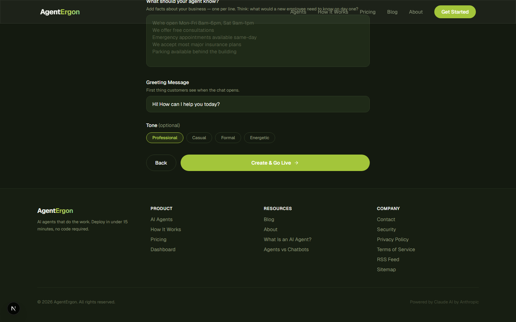Open RSS Feed footer link
516x322 pixels.
pos(388,259)
